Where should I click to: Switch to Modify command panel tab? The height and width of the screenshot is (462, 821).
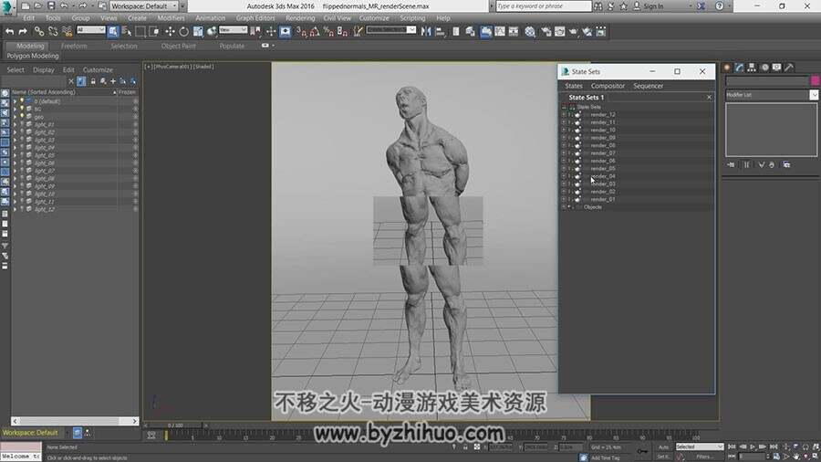(x=739, y=67)
